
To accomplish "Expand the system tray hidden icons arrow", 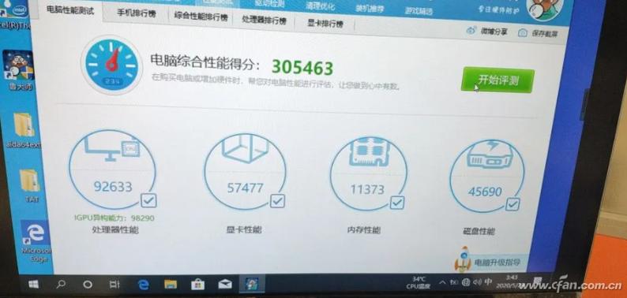I will point(442,282).
